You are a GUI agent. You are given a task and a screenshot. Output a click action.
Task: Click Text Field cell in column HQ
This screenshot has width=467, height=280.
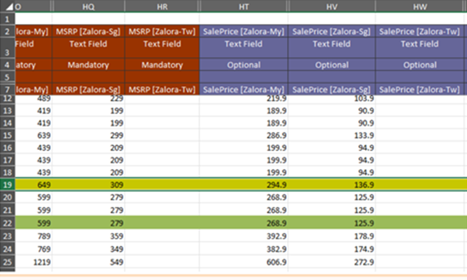tap(88, 48)
